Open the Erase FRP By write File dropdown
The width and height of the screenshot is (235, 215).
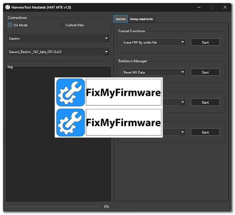click(153, 42)
